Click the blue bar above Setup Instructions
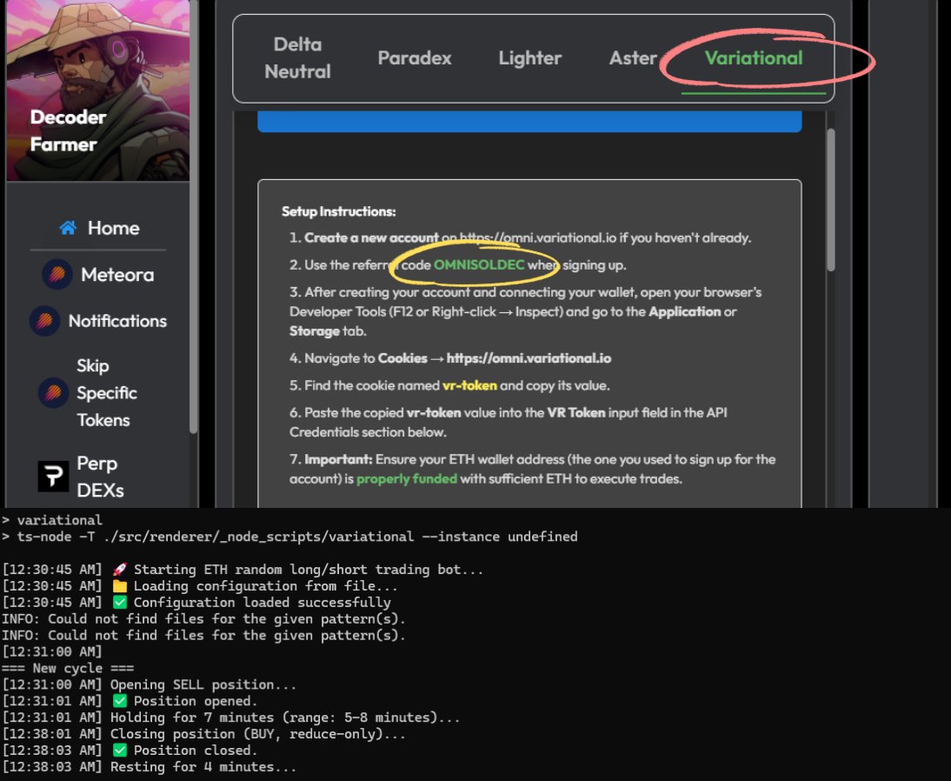 (x=529, y=122)
